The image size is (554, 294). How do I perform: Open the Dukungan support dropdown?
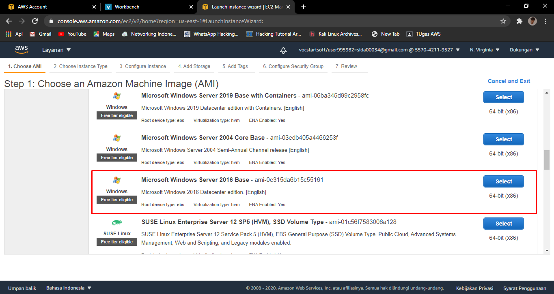click(524, 50)
